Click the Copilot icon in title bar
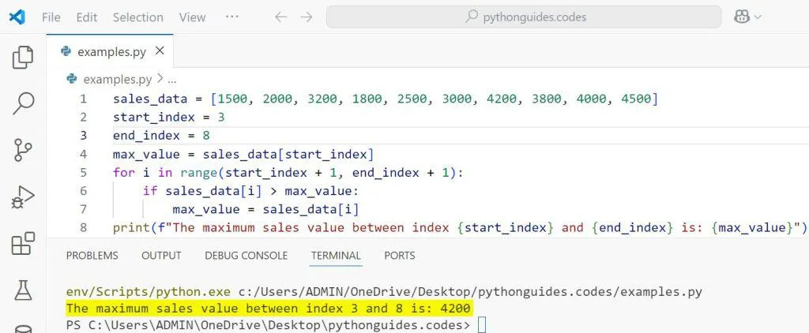This screenshot has height=333, width=809. pos(741,17)
